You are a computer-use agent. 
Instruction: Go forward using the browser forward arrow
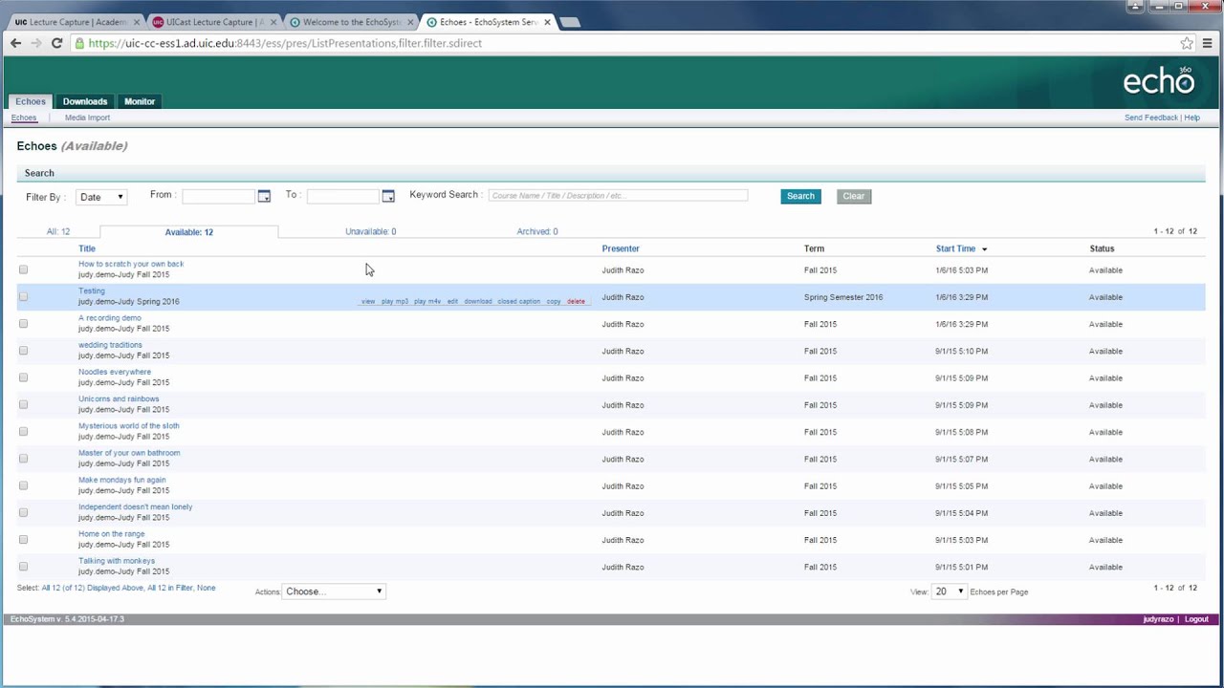point(36,43)
